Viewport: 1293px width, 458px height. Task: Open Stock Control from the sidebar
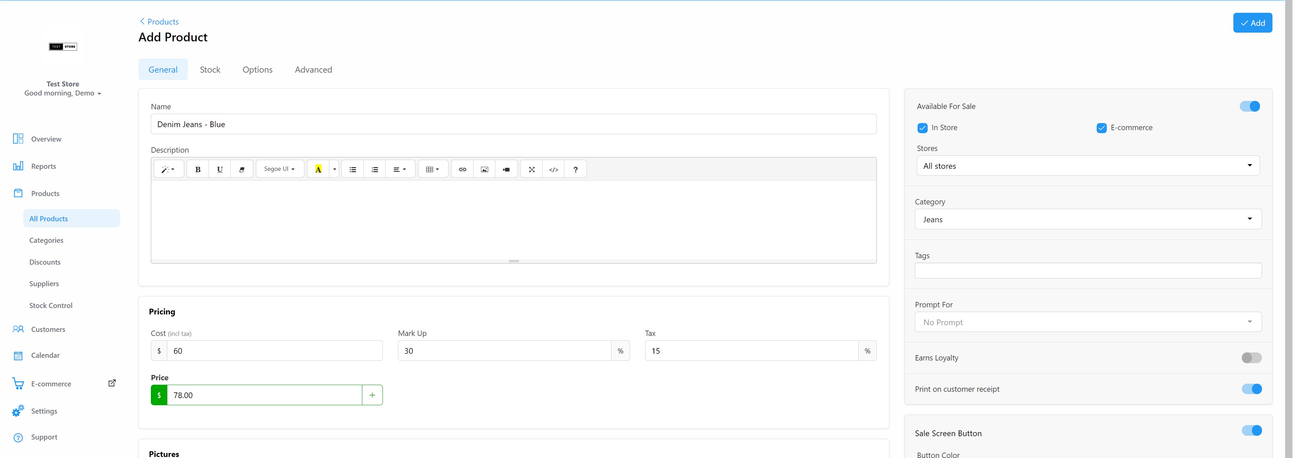(x=51, y=305)
